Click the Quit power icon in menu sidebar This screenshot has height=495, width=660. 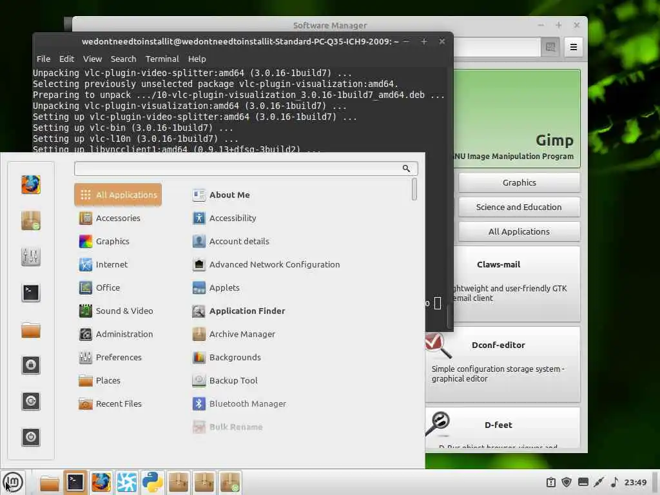coord(31,437)
